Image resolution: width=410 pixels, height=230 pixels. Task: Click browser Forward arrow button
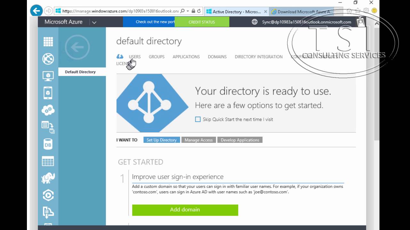[x=48, y=11]
